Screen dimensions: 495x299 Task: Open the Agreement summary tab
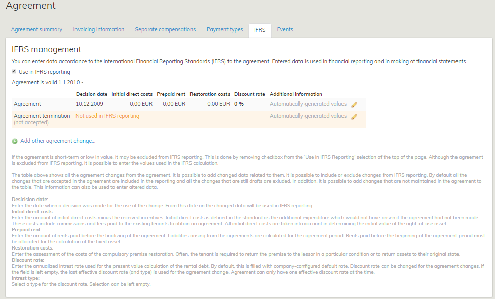tap(36, 30)
